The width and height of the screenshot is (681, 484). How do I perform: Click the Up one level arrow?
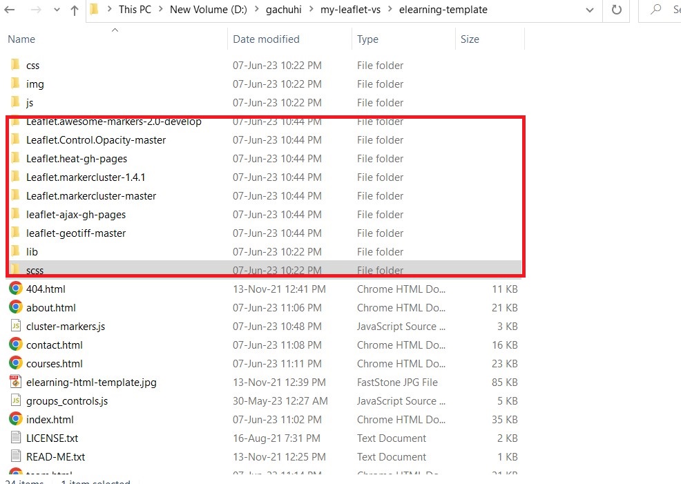[75, 10]
